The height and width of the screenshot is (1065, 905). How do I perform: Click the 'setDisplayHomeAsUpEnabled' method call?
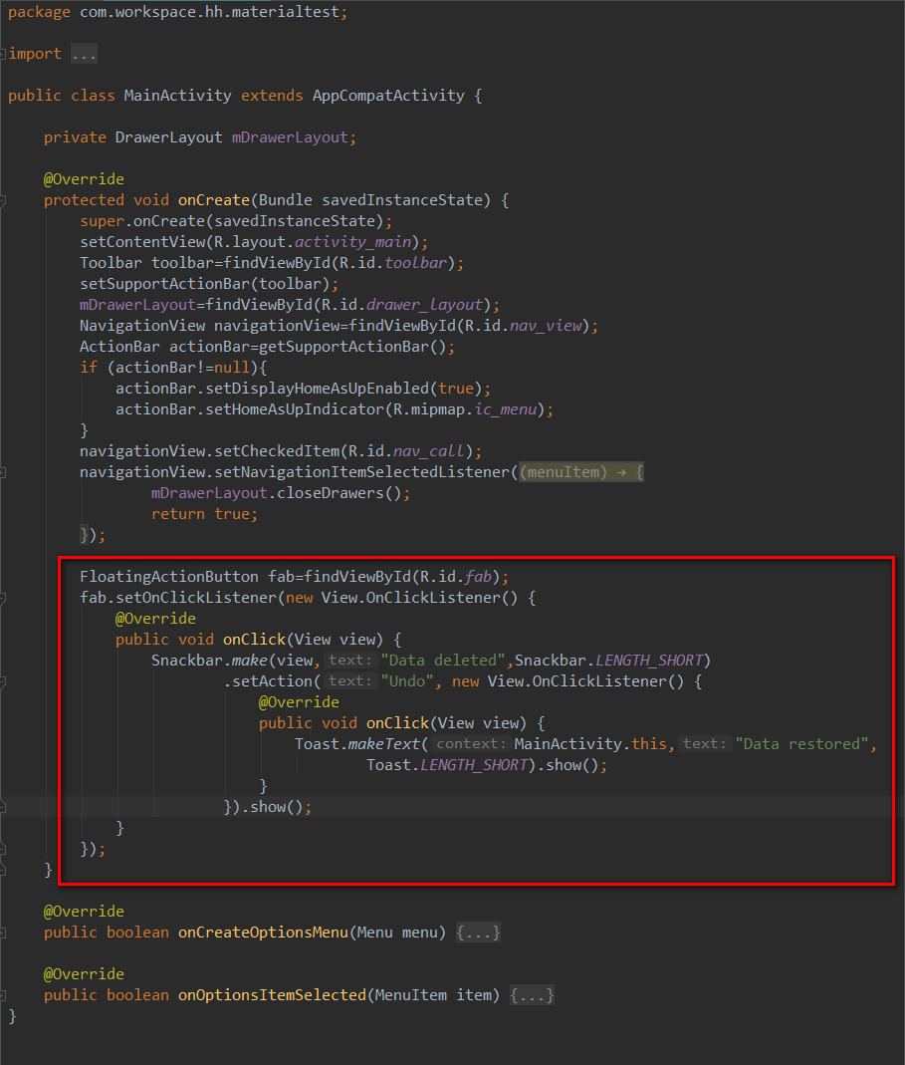coord(317,389)
